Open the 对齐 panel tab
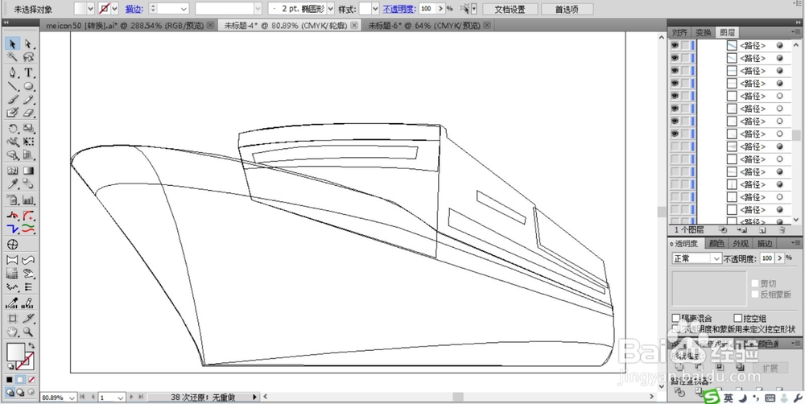Viewport: 805px width, 404px height. 679,33
